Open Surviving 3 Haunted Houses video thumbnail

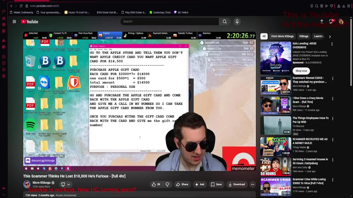click(276, 167)
